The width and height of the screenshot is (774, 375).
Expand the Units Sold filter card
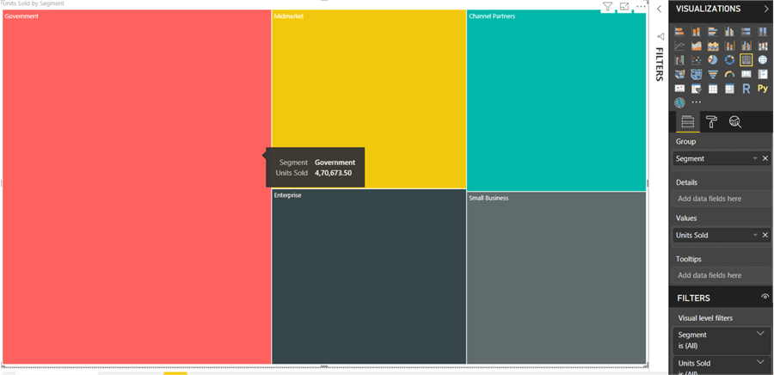point(760,362)
